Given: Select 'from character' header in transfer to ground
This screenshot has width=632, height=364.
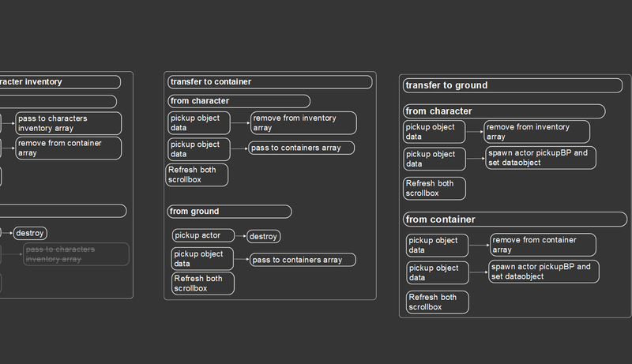Looking at the screenshot, I should click(x=504, y=111).
